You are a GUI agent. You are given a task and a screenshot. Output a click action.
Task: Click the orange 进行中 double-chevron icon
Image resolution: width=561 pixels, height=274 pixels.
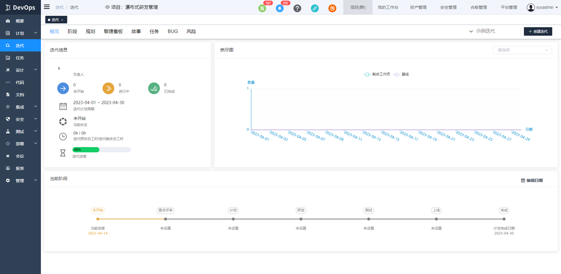pos(108,88)
